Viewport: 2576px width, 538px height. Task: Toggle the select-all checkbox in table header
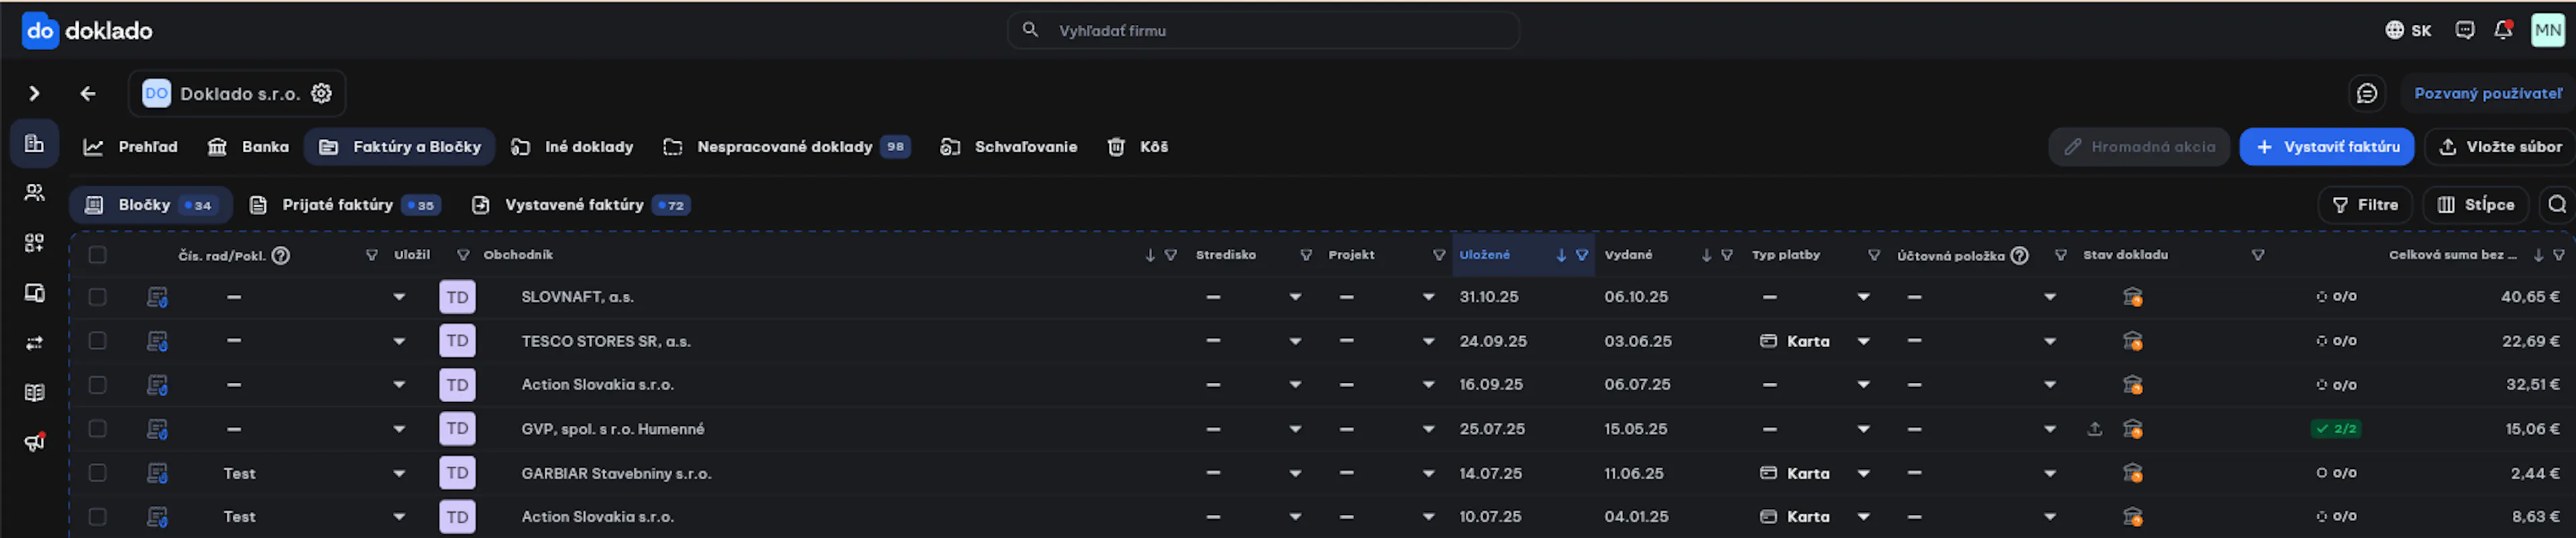[x=97, y=255]
